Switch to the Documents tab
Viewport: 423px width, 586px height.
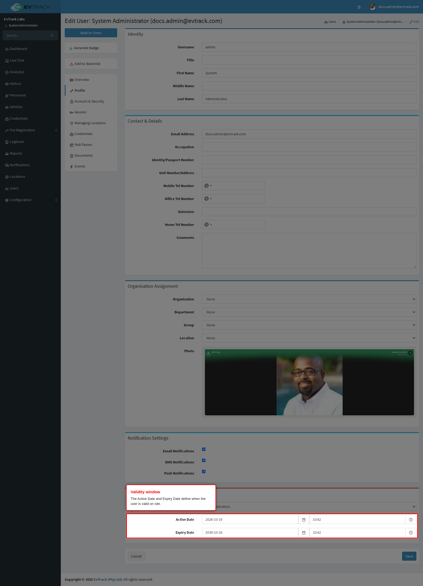(91, 156)
